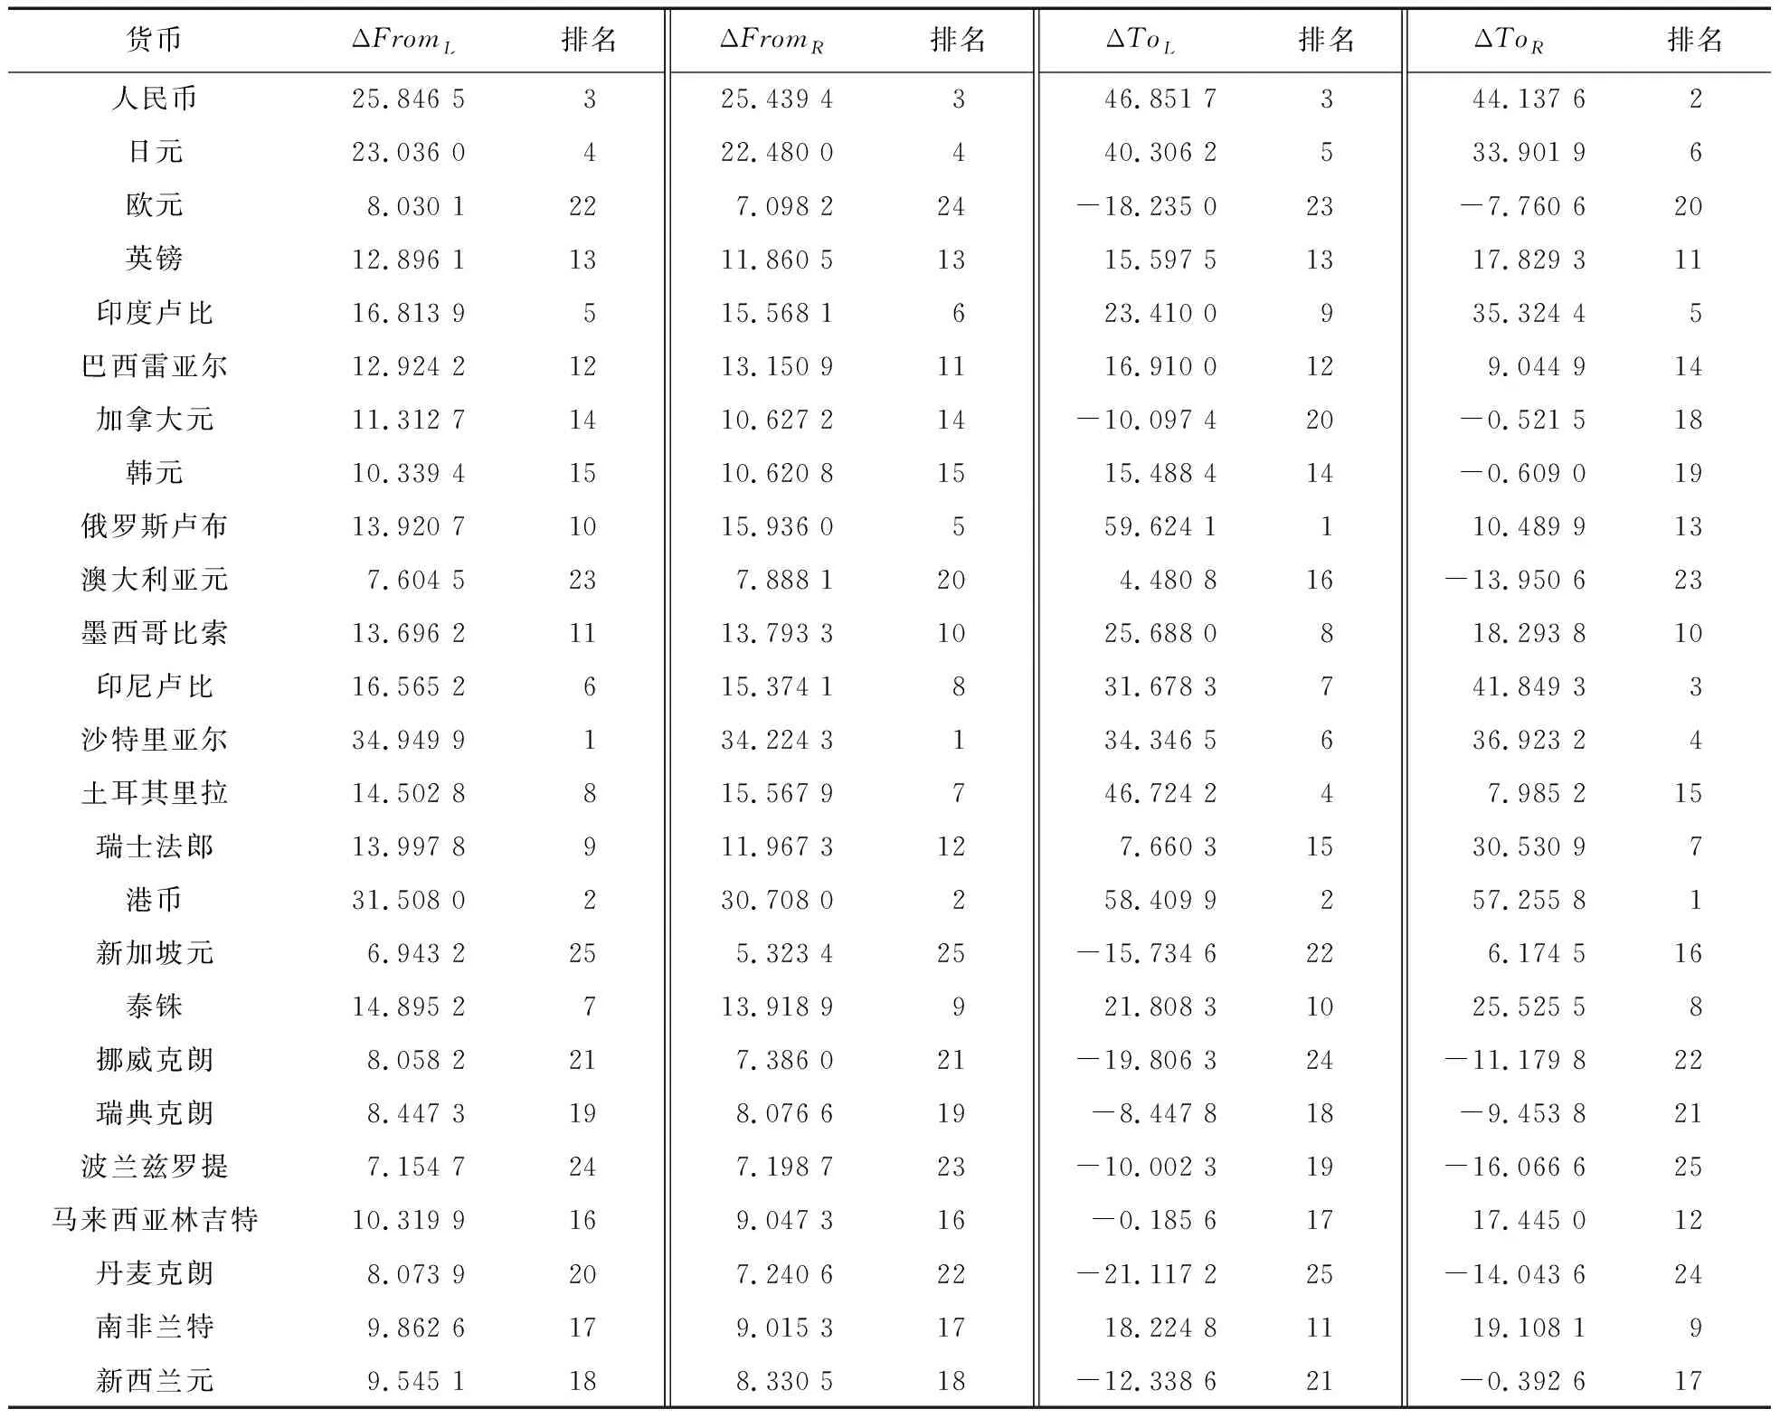Click the 印度卢比 currency cell
Image resolution: width=1780 pixels, height=1418 pixels.
[x=155, y=312]
